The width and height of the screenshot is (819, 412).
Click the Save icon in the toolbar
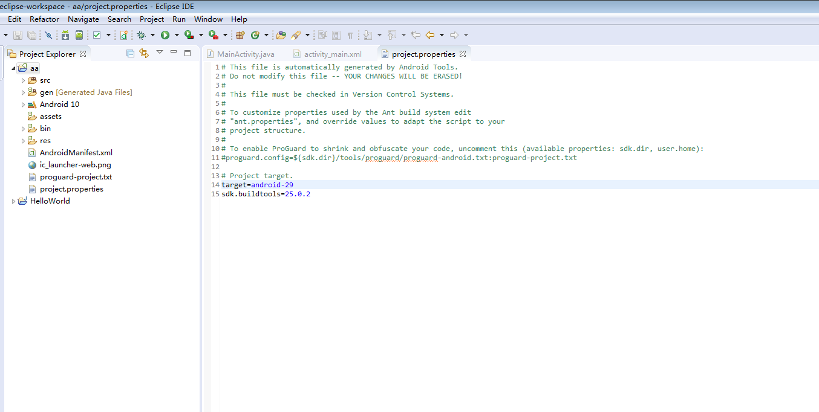tap(17, 35)
